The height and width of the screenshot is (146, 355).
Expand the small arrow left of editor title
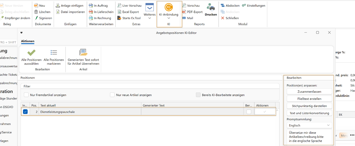(21, 33)
